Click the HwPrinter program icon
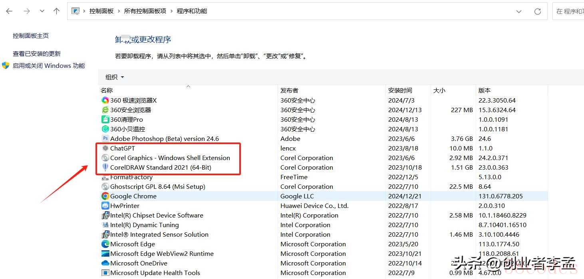This screenshot has width=584, height=279. coord(105,206)
